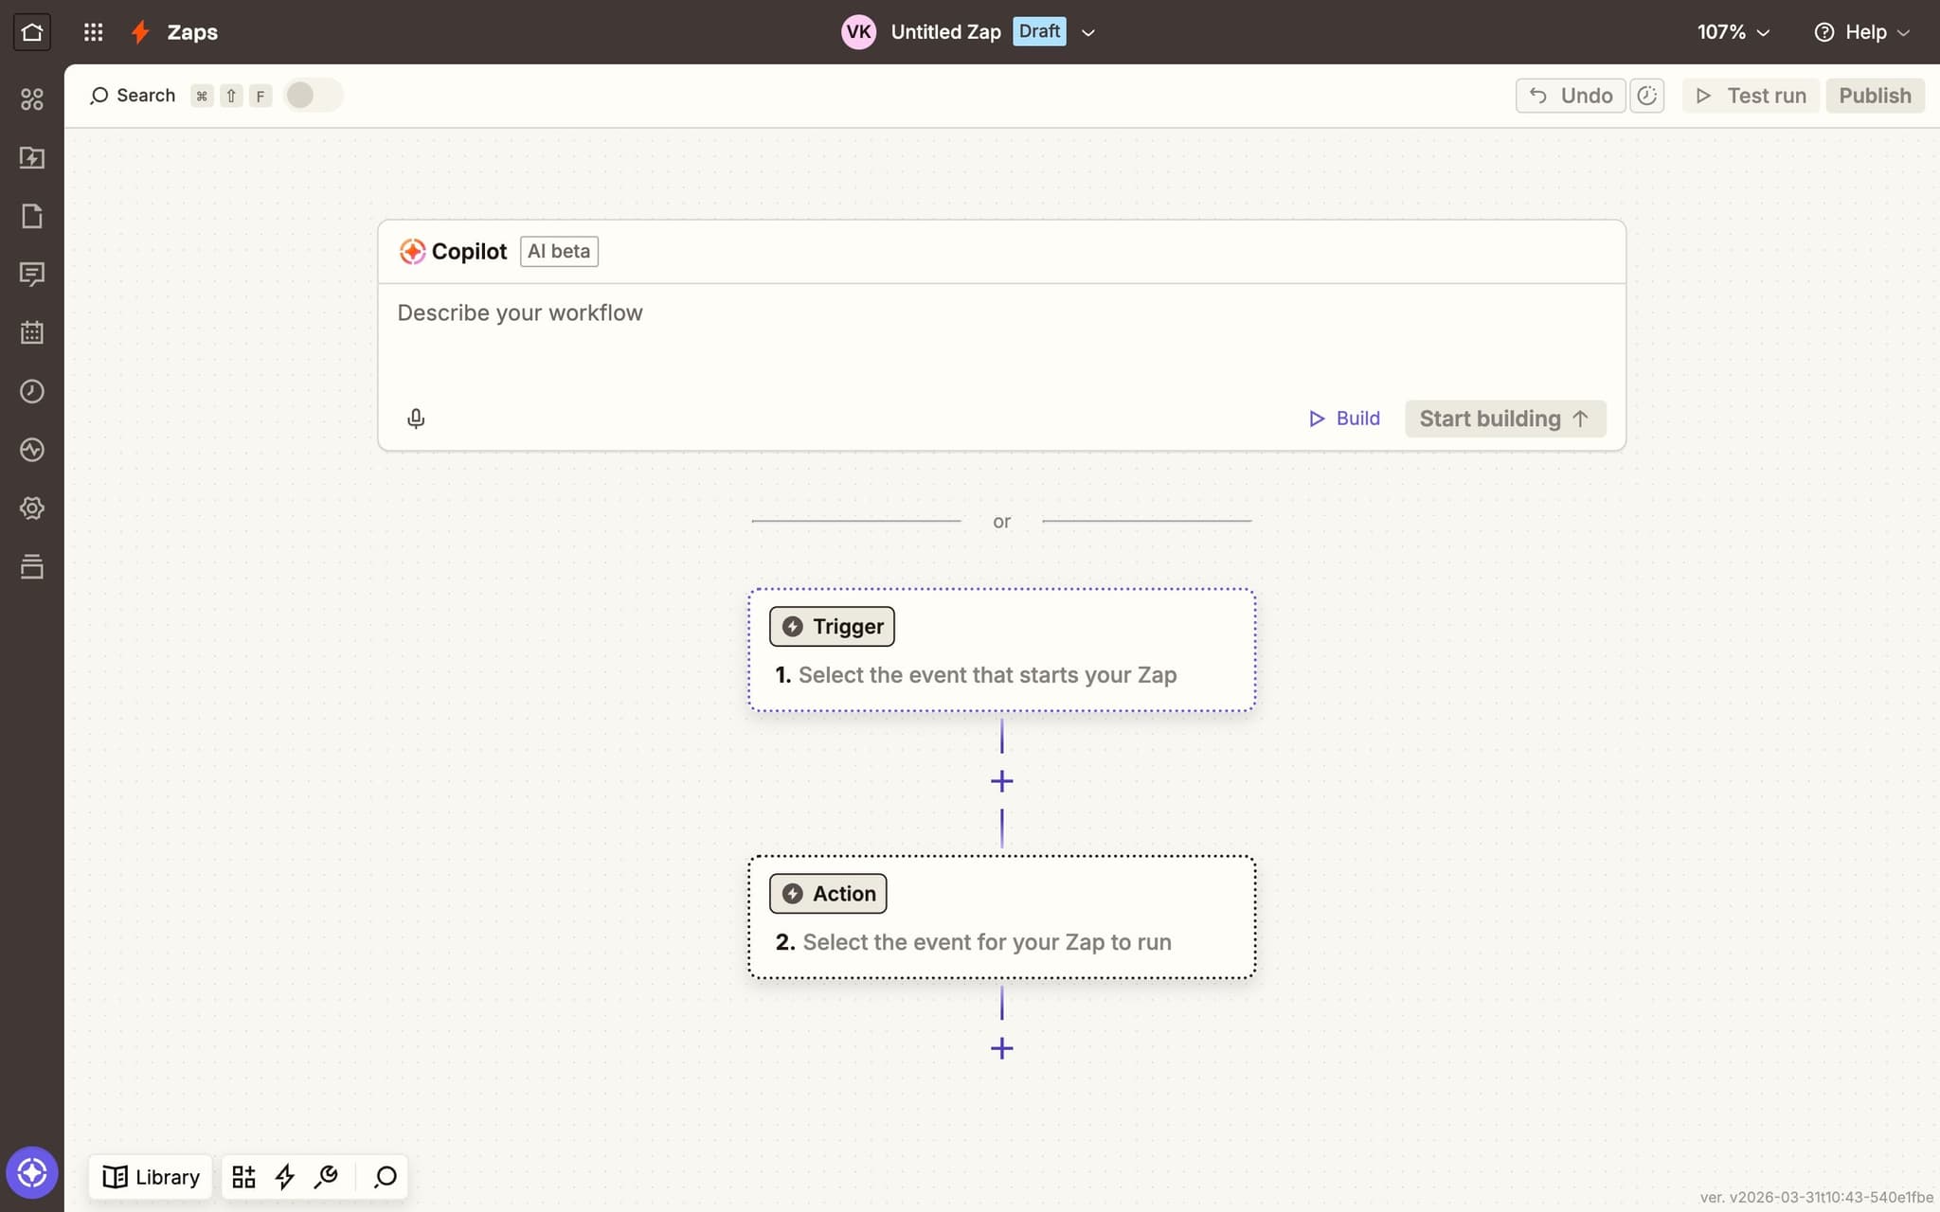
Task: Click the magnifier icon in bottom toolbar
Action: (385, 1177)
